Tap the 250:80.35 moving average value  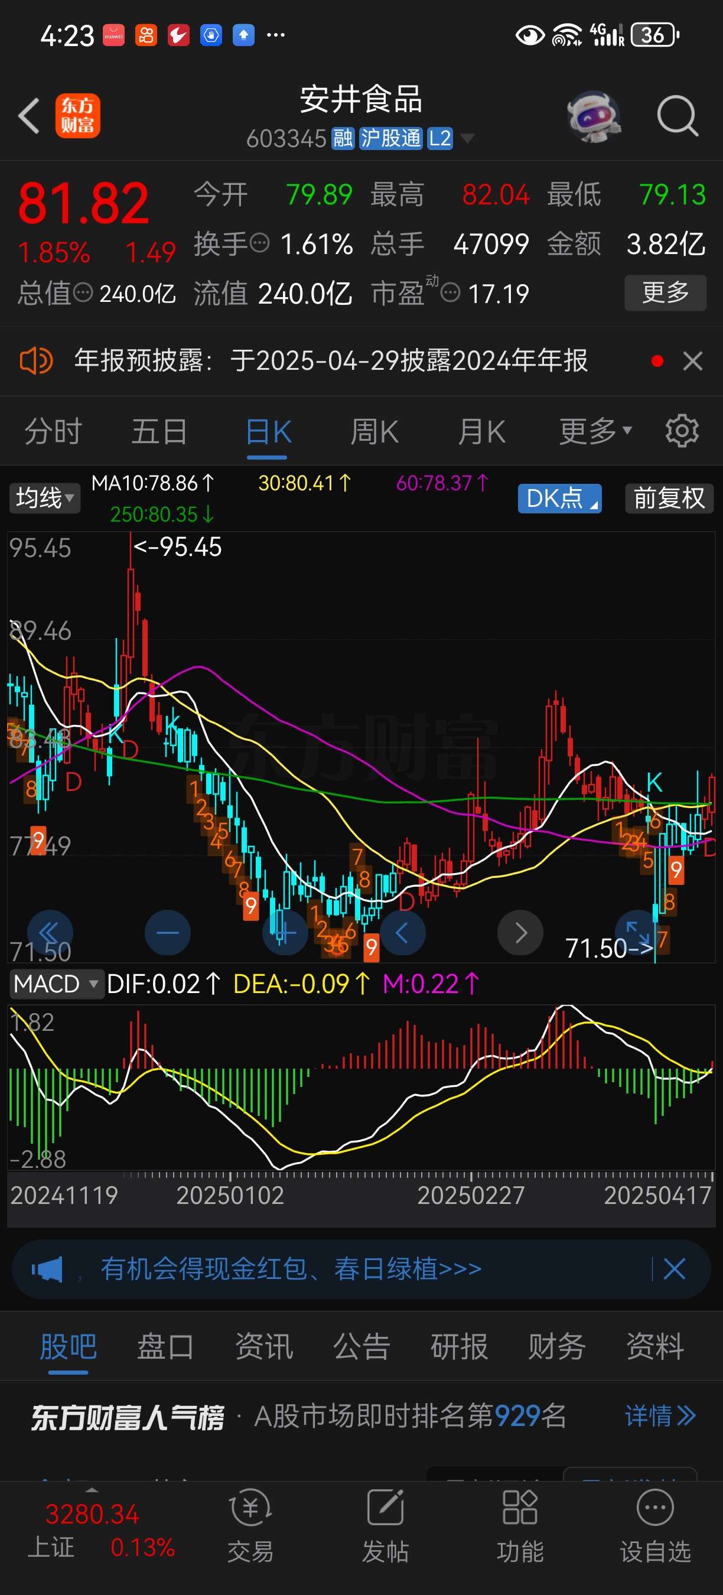[x=162, y=515]
